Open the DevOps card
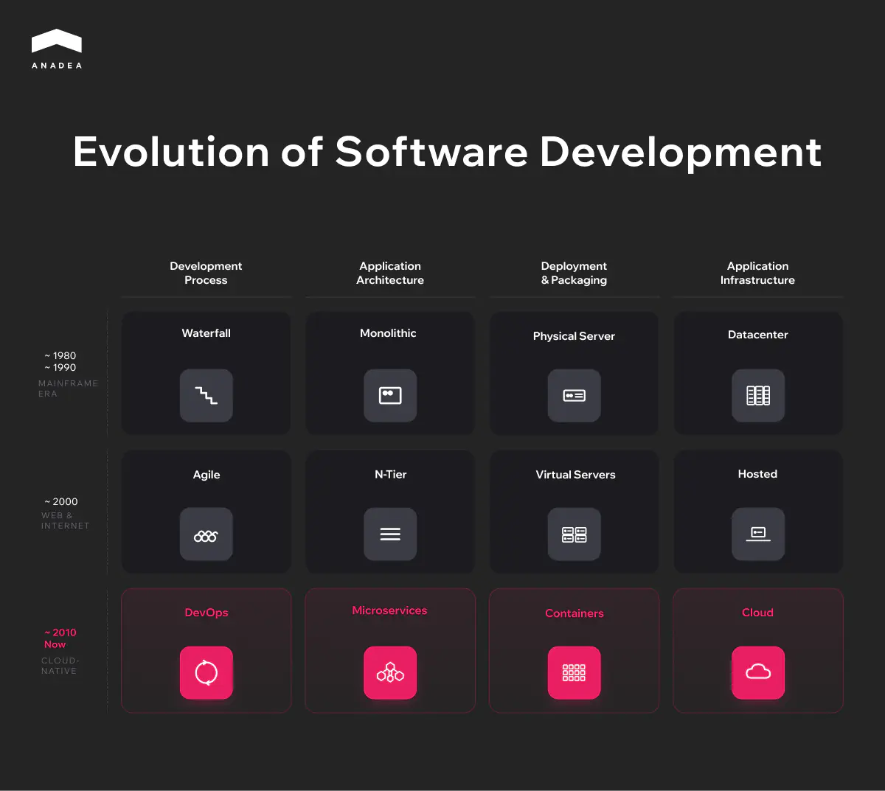 206,650
